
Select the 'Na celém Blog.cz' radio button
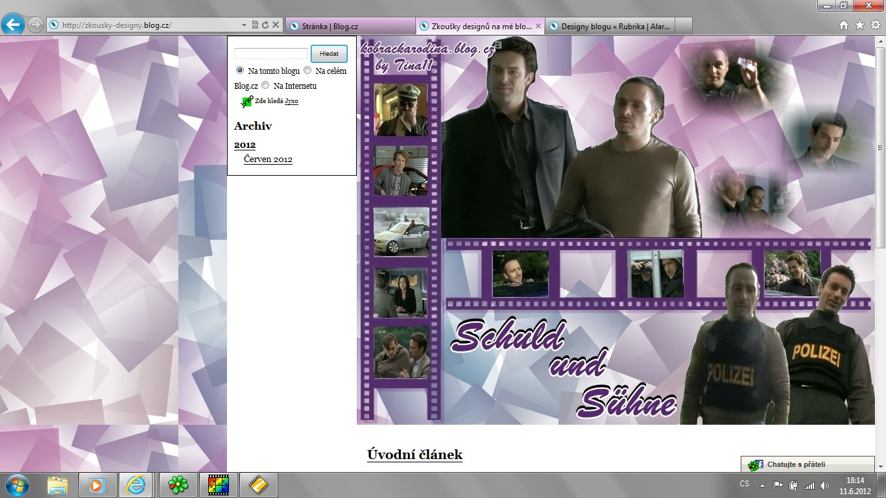tap(307, 70)
